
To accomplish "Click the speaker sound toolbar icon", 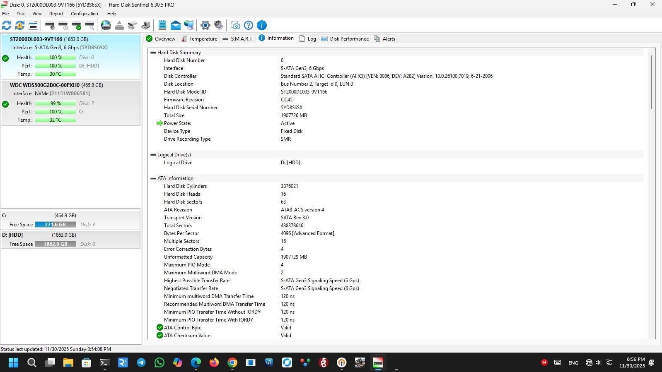I will pos(218,25).
